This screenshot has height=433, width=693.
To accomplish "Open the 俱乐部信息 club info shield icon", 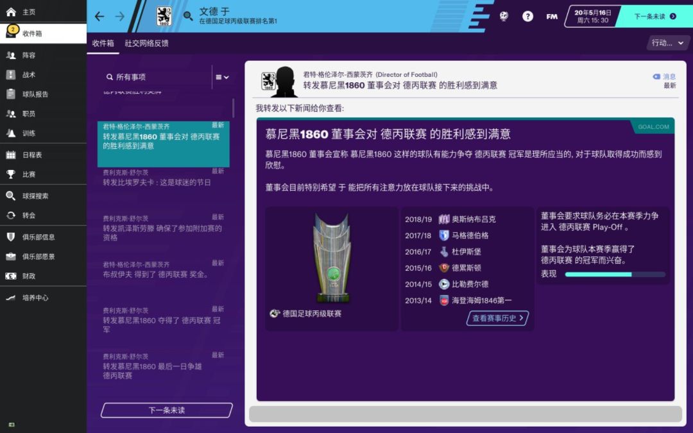I will (x=11, y=237).
